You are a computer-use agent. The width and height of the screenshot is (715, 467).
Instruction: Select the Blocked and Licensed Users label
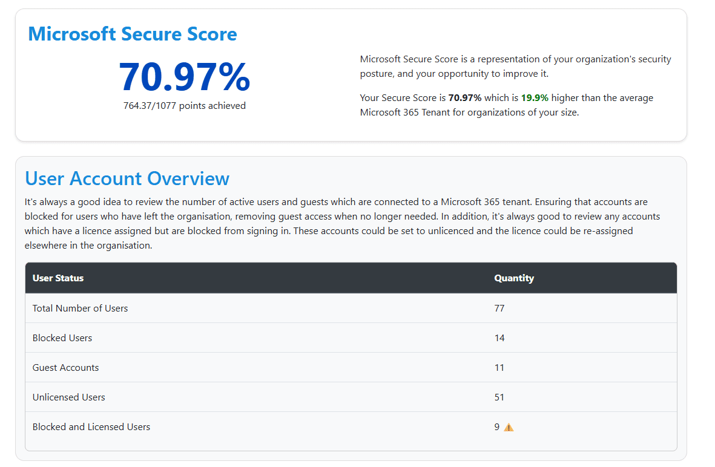(x=91, y=427)
